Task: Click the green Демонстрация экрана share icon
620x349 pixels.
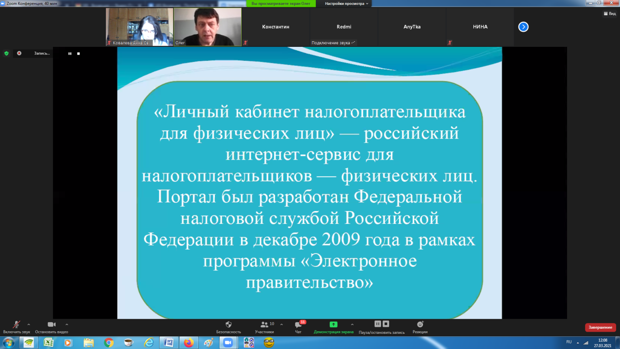Action: point(333,324)
